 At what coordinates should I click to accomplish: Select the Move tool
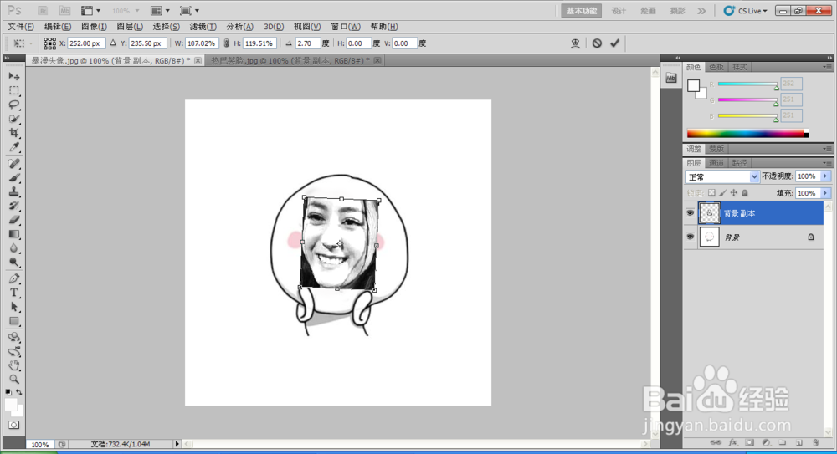click(14, 76)
